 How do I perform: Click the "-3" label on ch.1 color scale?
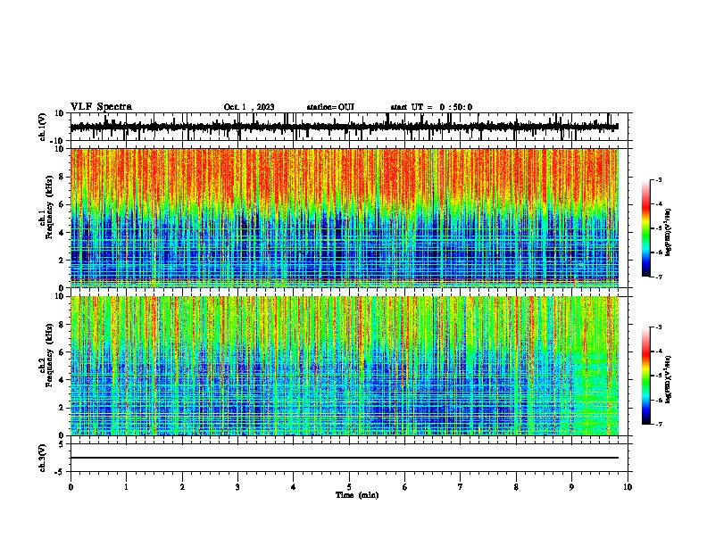click(x=658, y=179)
